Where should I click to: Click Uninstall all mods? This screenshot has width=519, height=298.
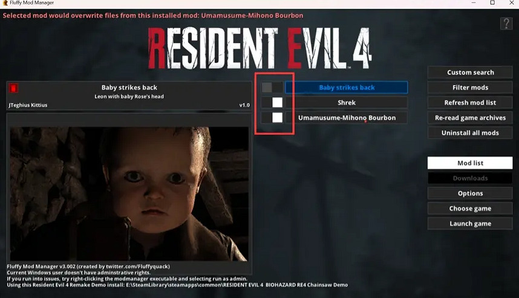point(470,132)
